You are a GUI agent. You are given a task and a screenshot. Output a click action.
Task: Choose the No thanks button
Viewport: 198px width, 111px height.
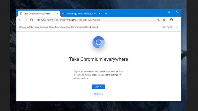pyautogui.click(x=98, y=94)
